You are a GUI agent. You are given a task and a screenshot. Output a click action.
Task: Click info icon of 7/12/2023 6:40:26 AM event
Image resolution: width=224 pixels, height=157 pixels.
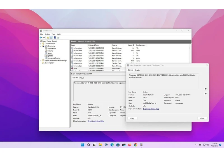pyautogui.click(x=72, y=48)
